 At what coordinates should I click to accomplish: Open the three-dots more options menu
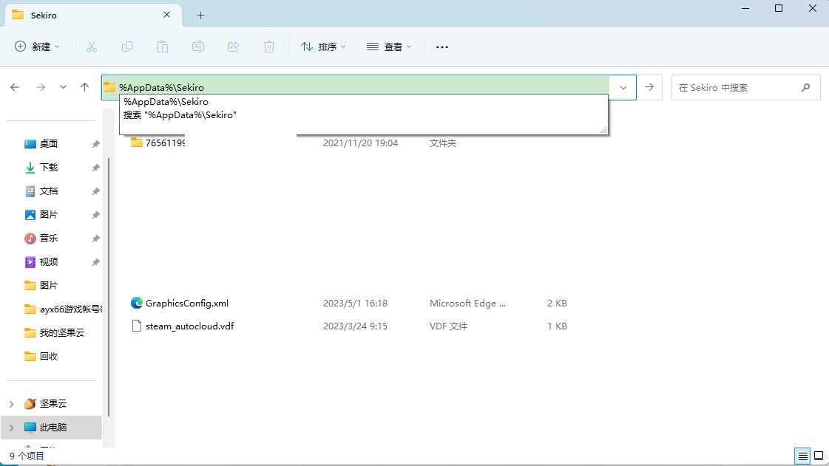point(442,47)
